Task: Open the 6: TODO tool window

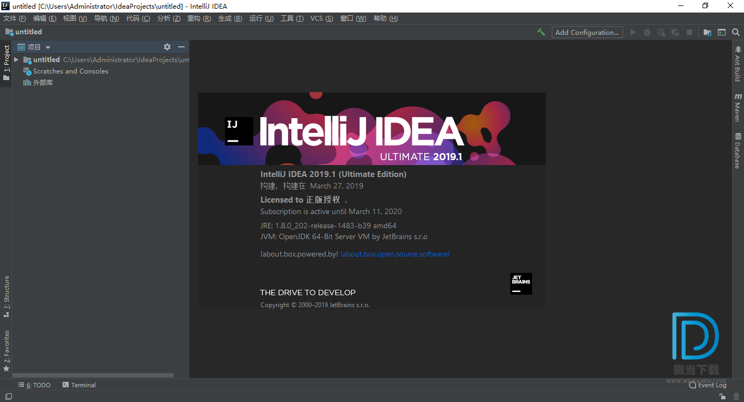Action: [34, 385]
